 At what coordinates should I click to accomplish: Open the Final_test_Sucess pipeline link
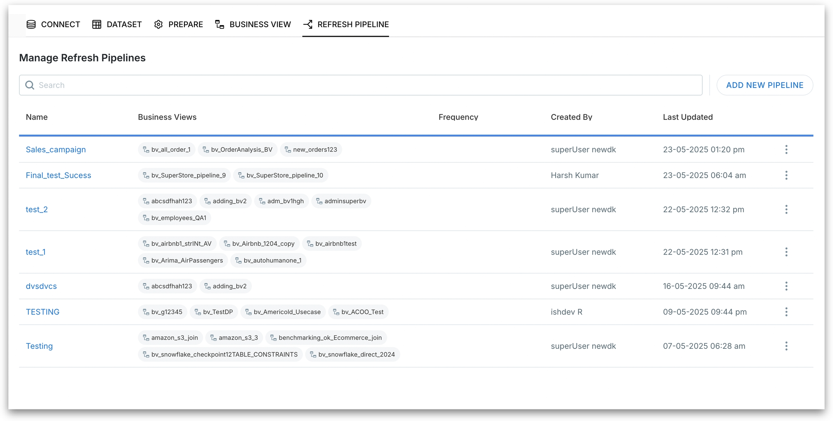tap(58, 175)
